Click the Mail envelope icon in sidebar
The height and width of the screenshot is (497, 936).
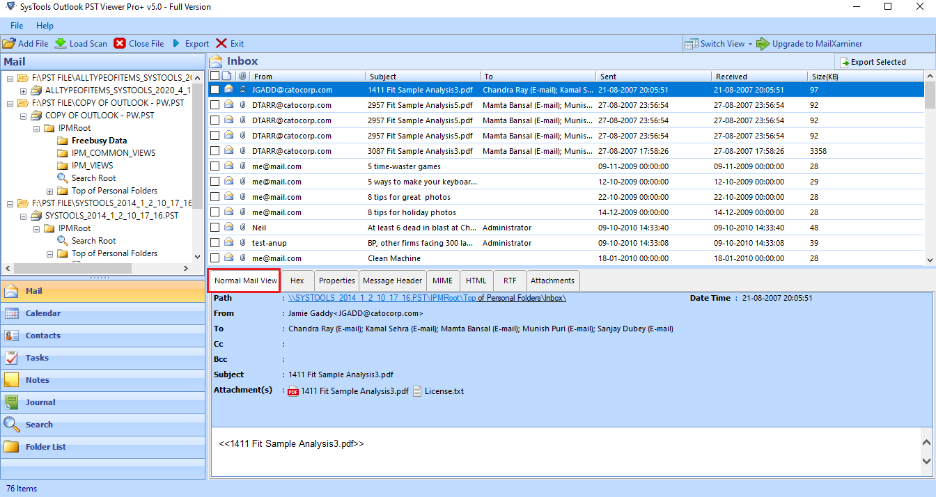11,291
